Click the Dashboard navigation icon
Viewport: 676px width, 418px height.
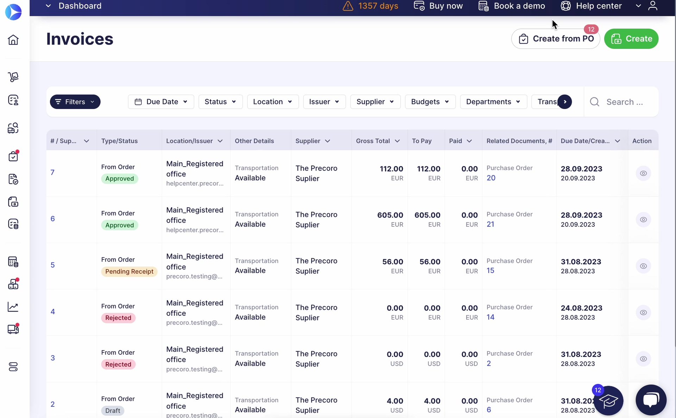pyautogui.click(x=13, y=39)
